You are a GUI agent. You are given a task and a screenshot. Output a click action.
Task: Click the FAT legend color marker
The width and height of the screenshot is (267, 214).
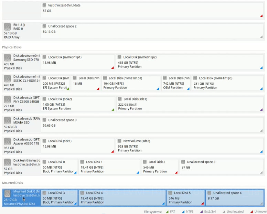pyautogui.click(x=167, y=212)
